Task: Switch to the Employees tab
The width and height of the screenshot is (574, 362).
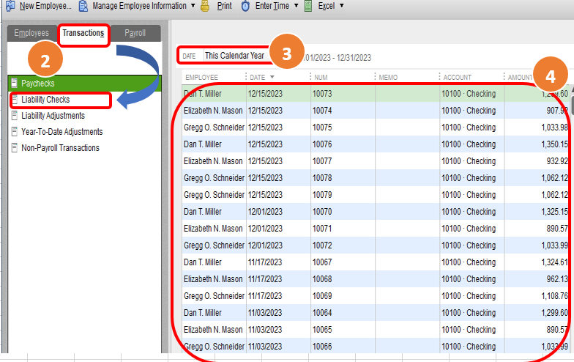Action: click(31, 33)
